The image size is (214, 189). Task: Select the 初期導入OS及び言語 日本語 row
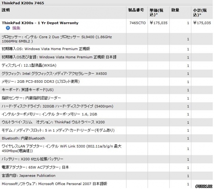pos(106,57)
